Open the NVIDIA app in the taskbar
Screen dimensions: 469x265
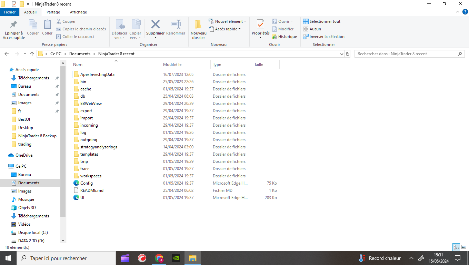pos(176,258)
